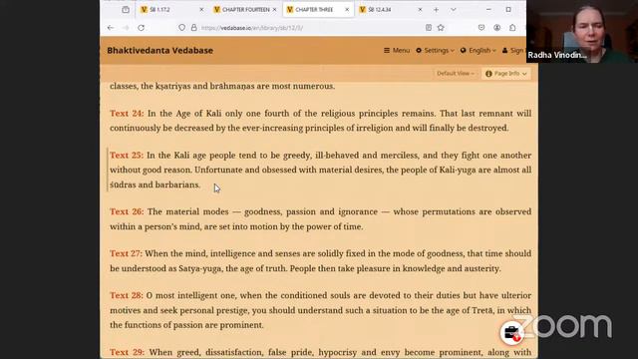Click the browser back arrow

point(111,28)
